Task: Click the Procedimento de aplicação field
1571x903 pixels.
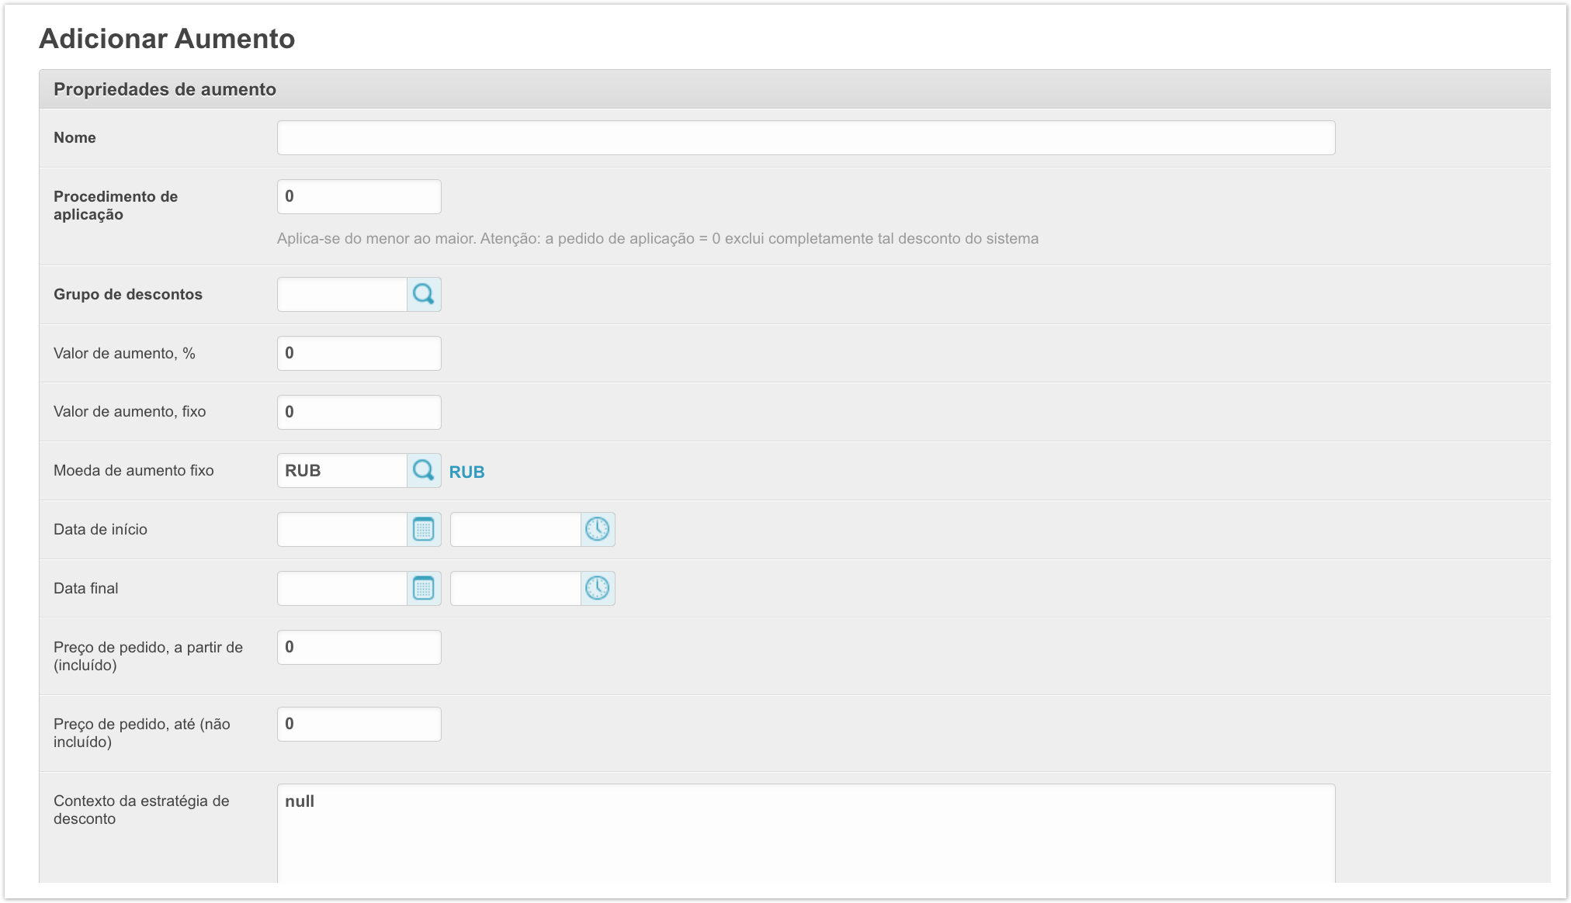Action: [359, 197]
